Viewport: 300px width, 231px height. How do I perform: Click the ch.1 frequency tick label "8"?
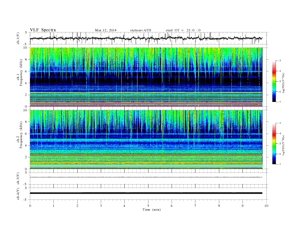point(26,60)
